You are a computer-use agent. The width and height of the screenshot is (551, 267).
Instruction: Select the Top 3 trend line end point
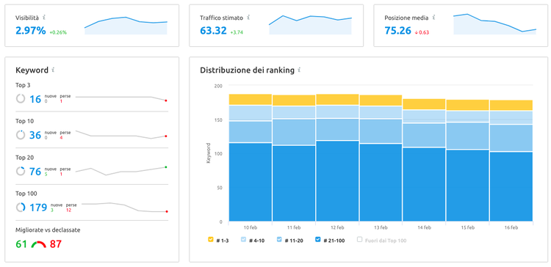point(166,100)
